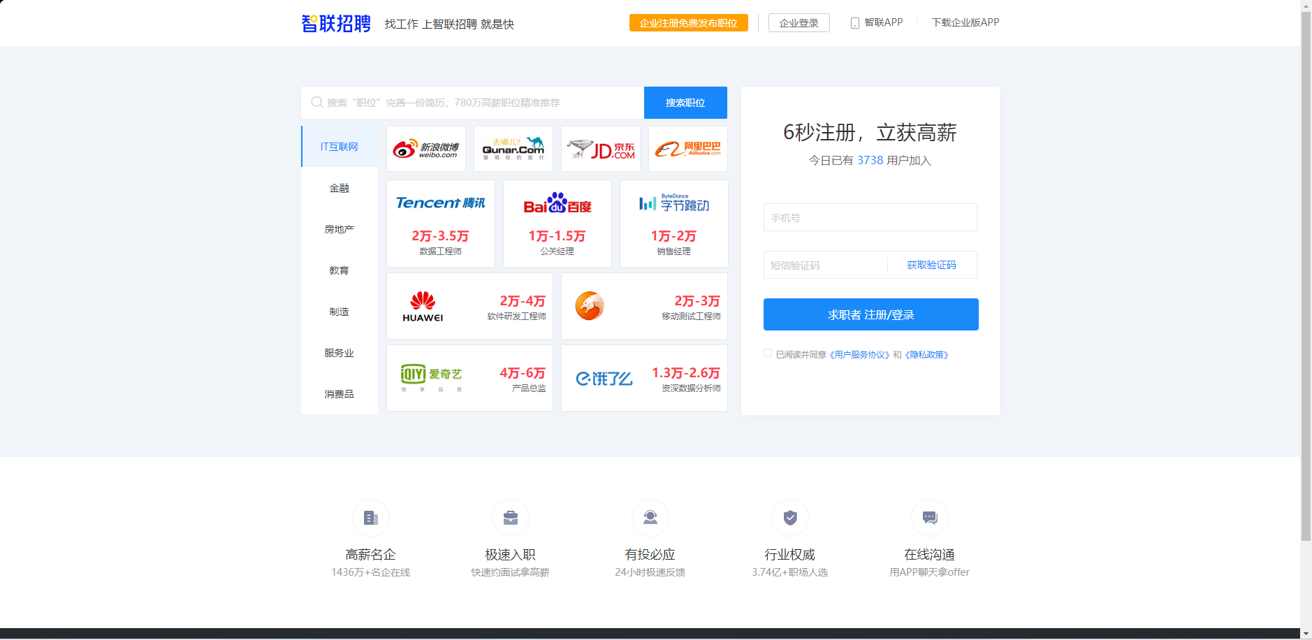
Task: Click the 软件研发工程师 job title
Action: coord(516,317)
